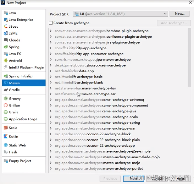
Task: Click the Kotlin icon
Action: pos(6,136)
